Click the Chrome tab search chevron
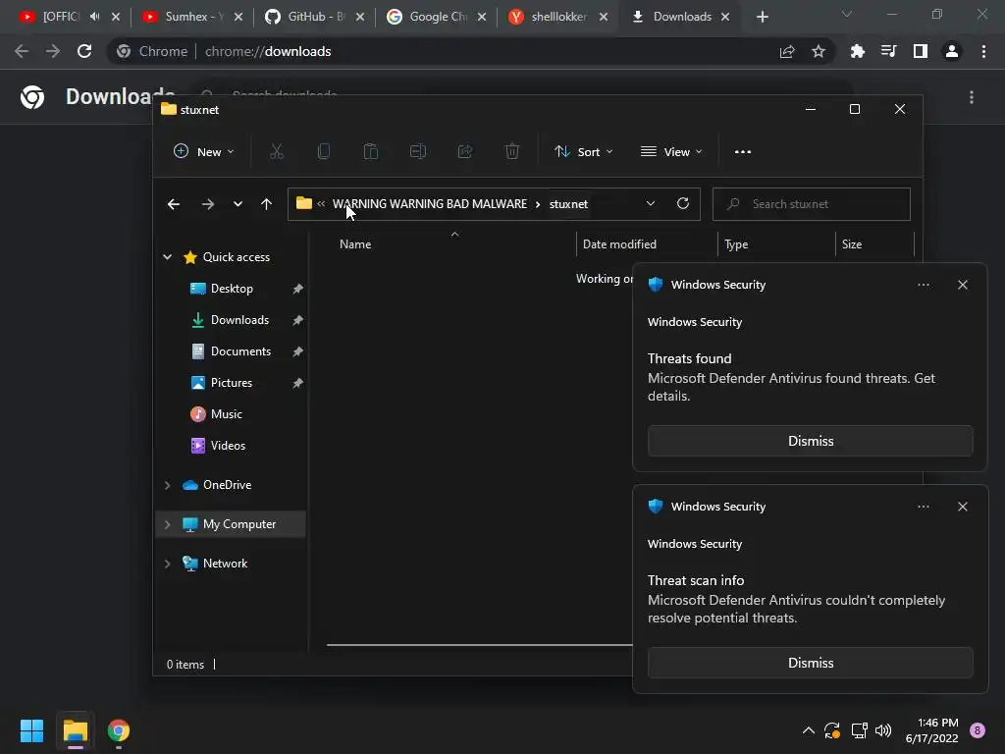The height and width of the screenshot is (754, 1005). 847,14
